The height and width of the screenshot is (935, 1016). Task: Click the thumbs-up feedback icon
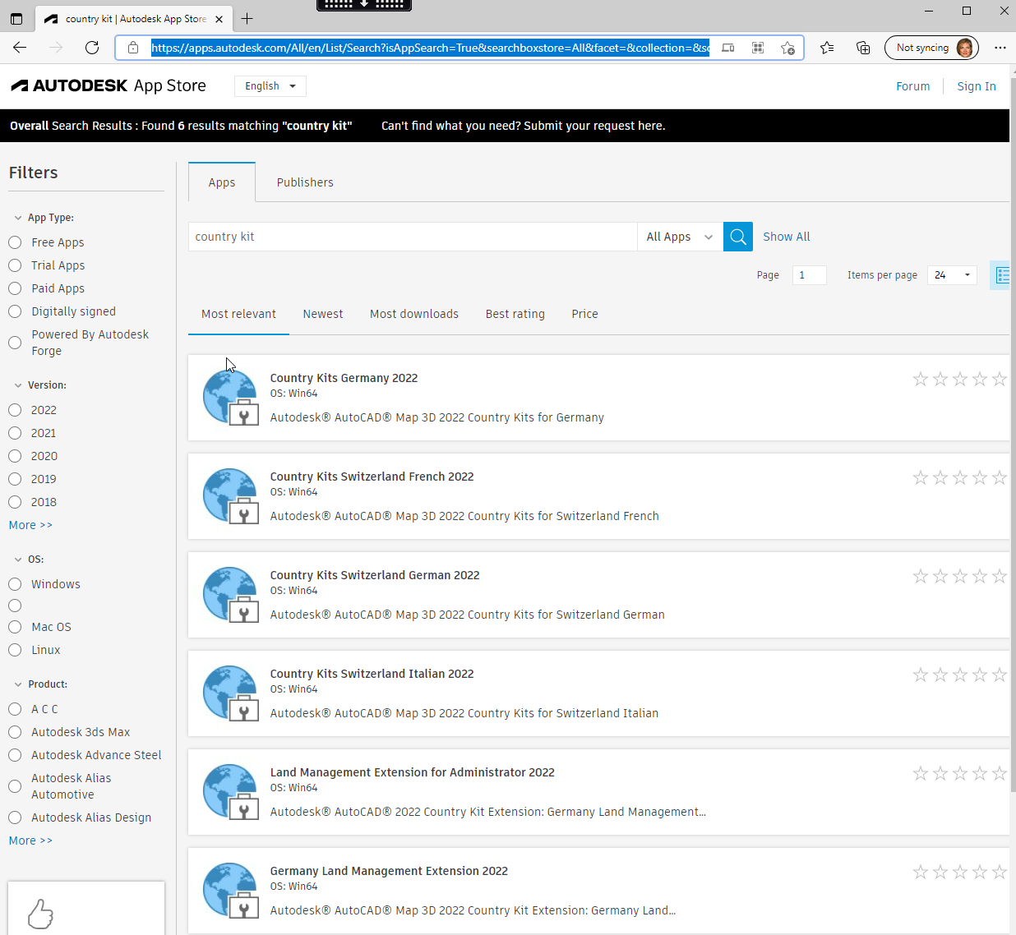point(40,914)
